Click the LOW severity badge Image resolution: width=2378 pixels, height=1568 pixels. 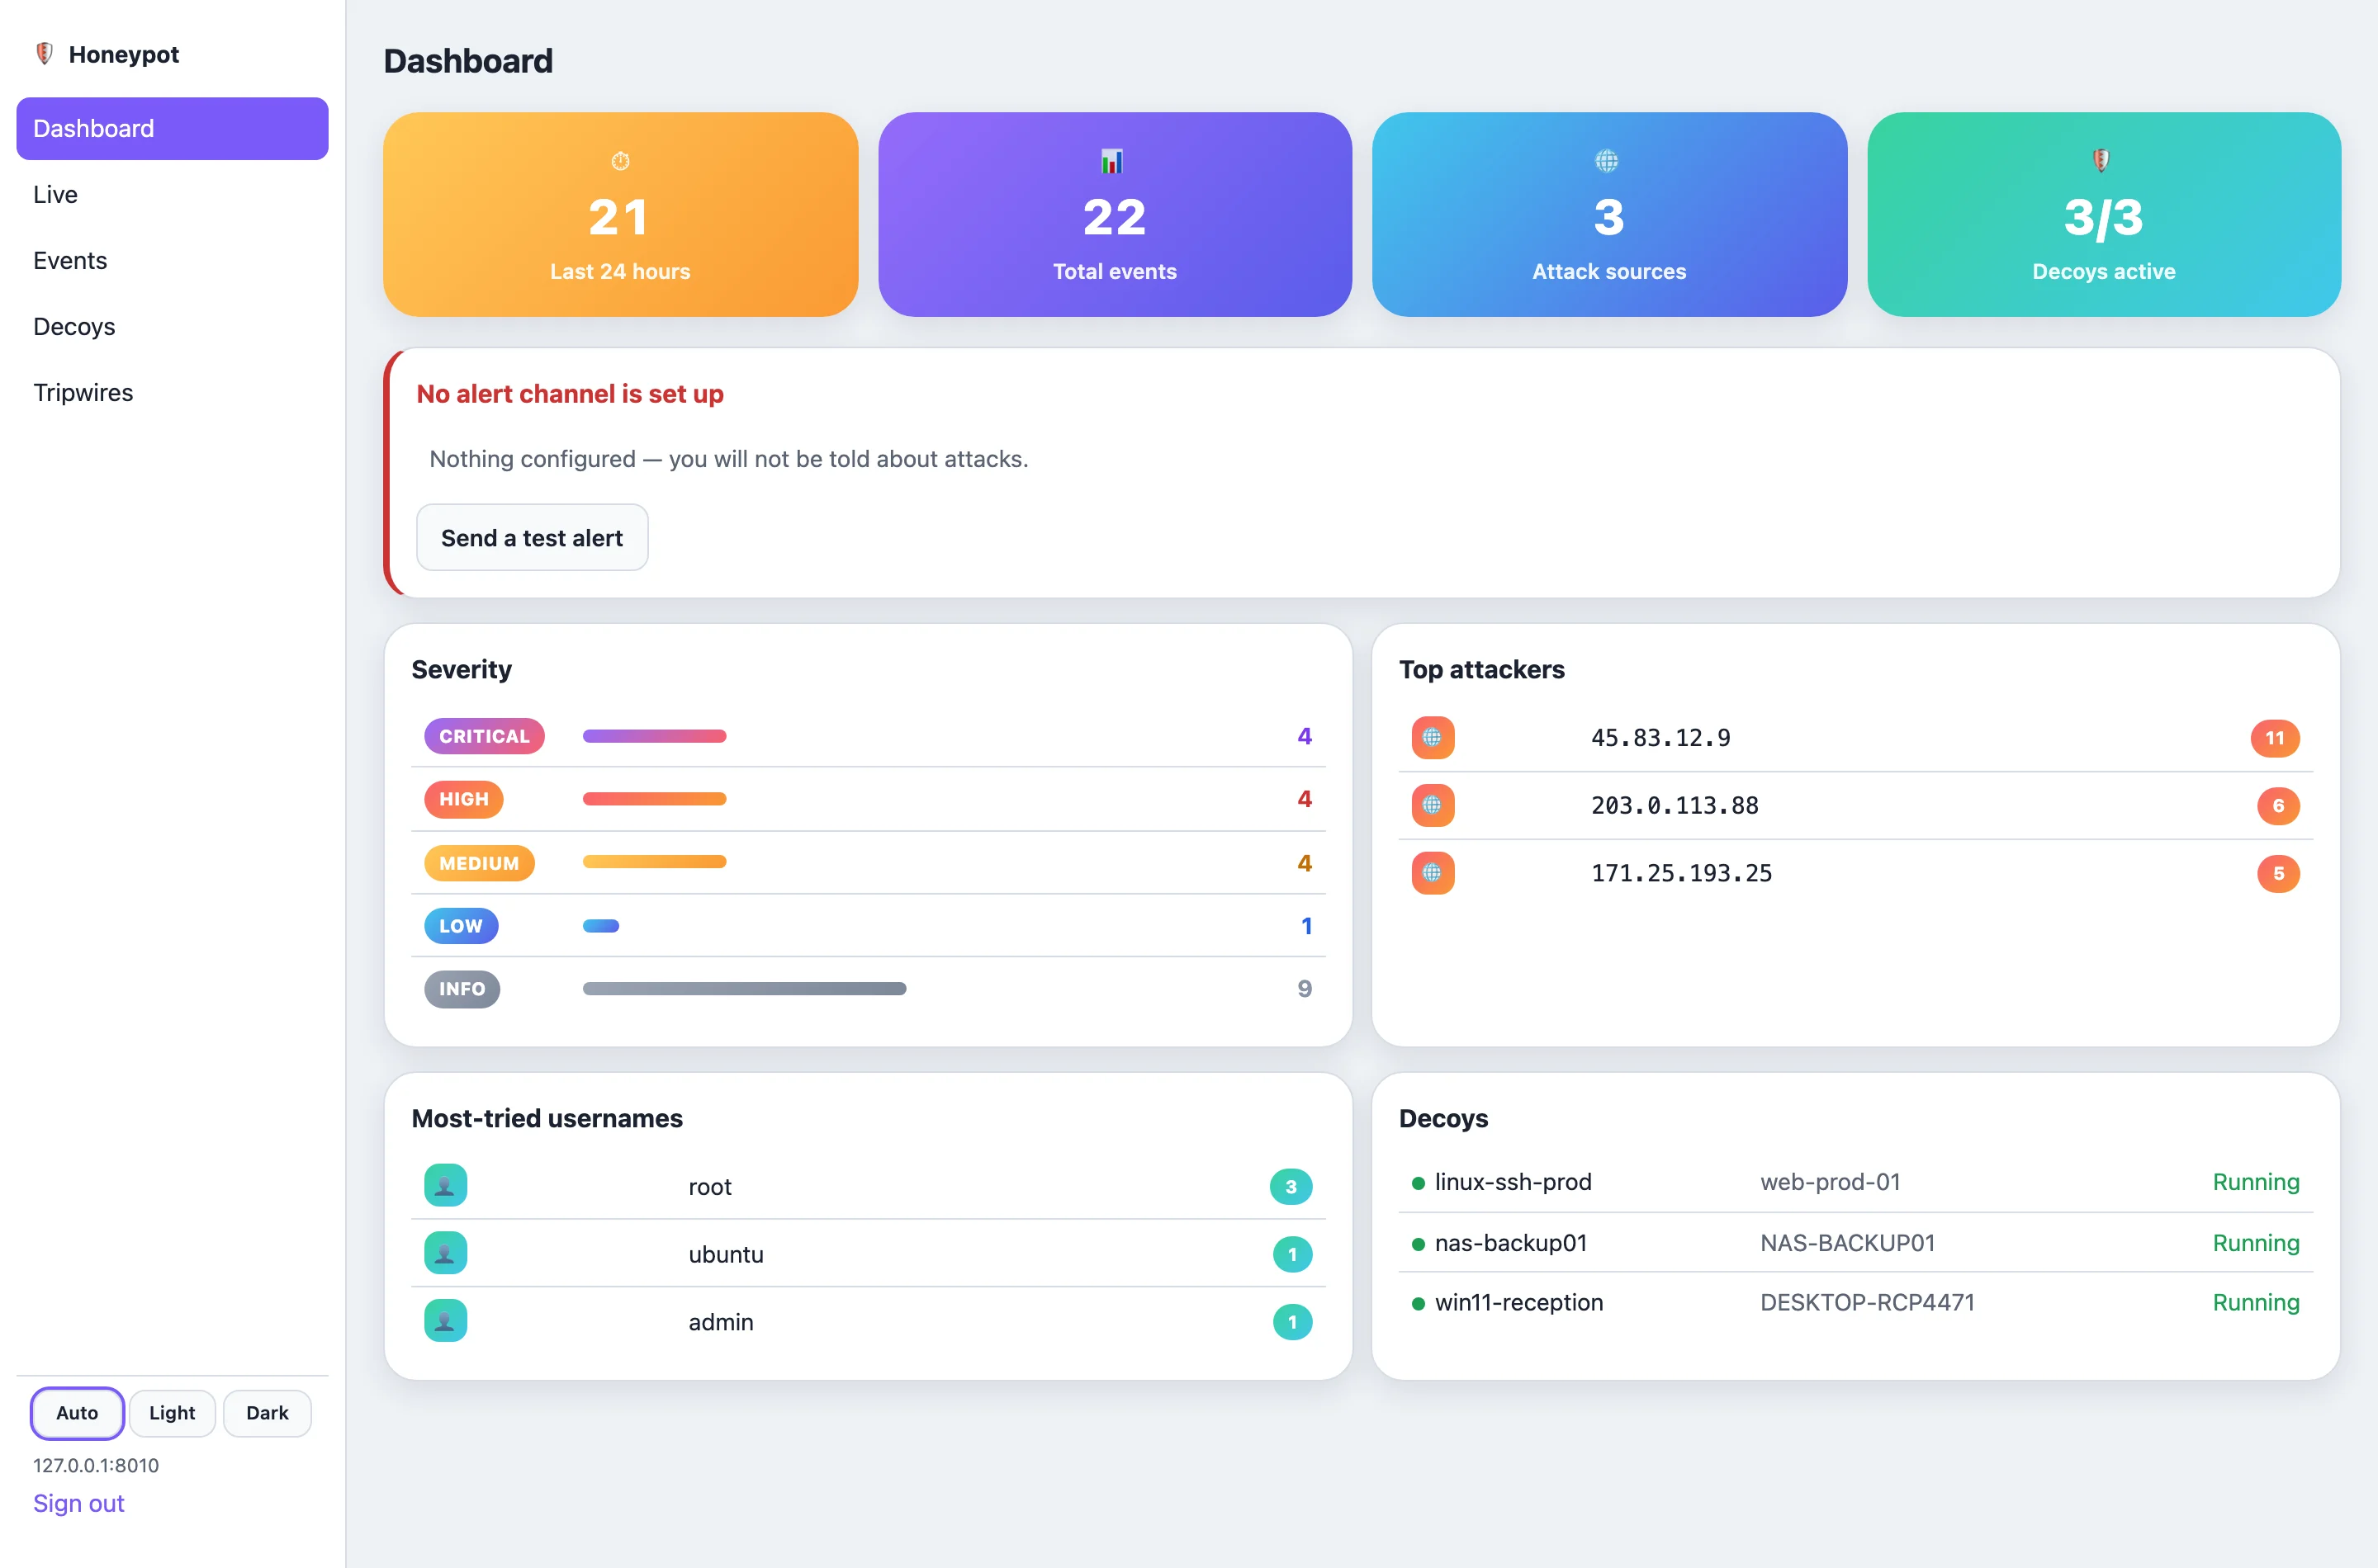tap(462, 926)
